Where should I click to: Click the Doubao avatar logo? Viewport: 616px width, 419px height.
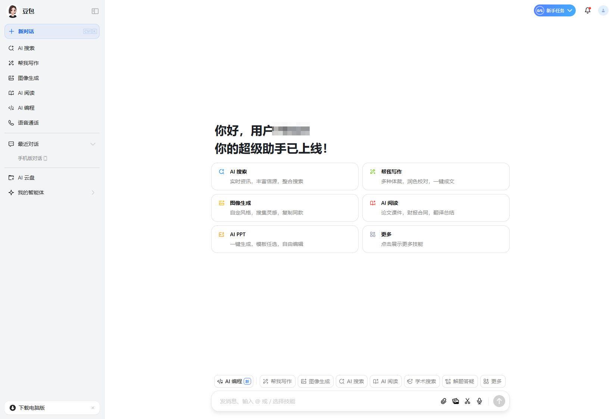13,11
